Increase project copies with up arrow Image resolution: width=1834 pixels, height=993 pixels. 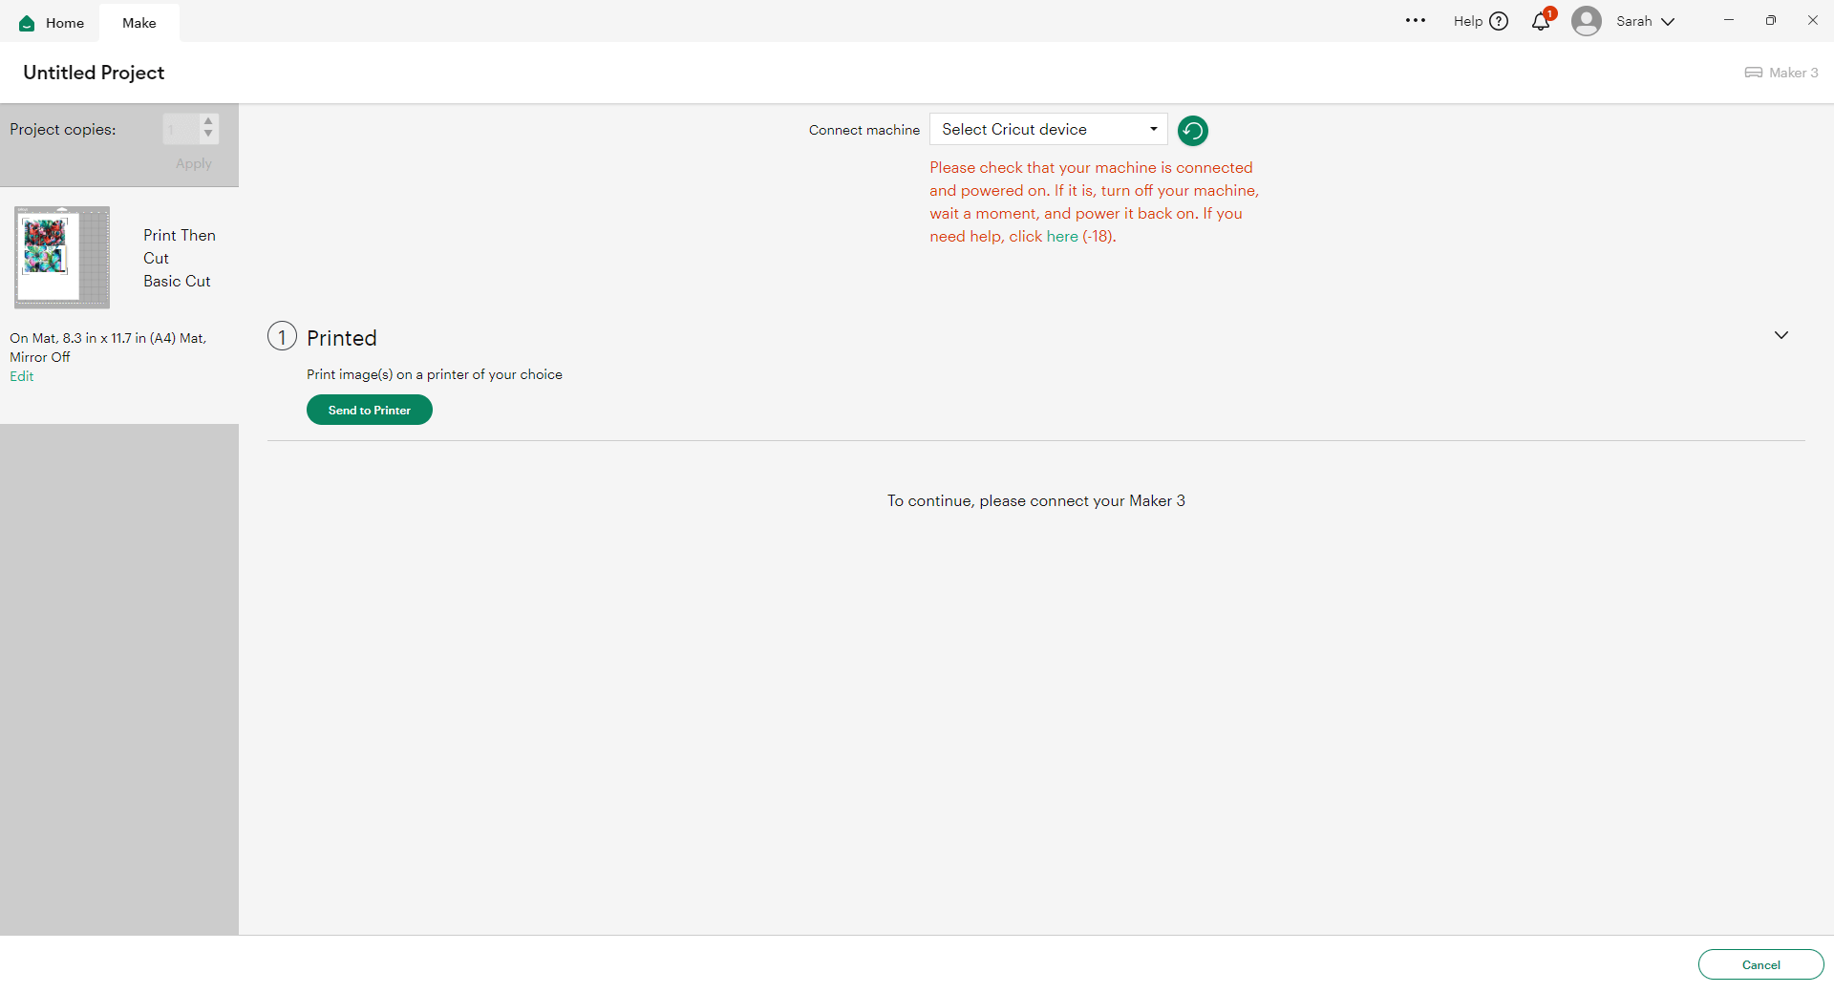[208, 121]
